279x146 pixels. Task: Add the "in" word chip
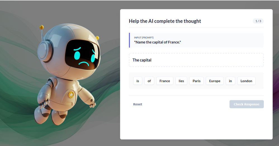coord(230,81)
